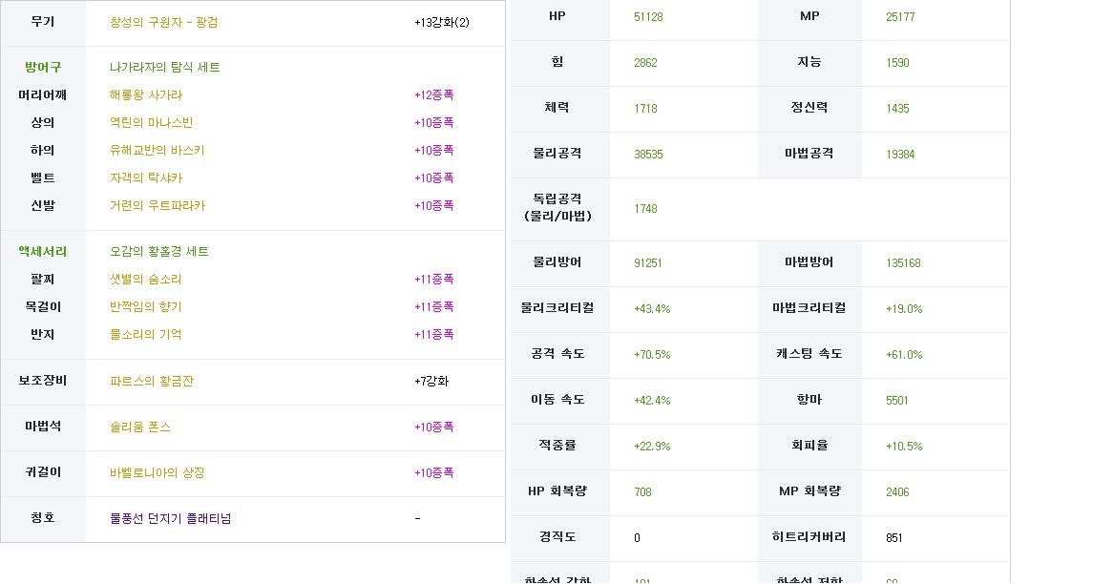
Task: Click the +13강화(2) weapon reinforcement value
Action: (442, 22)
